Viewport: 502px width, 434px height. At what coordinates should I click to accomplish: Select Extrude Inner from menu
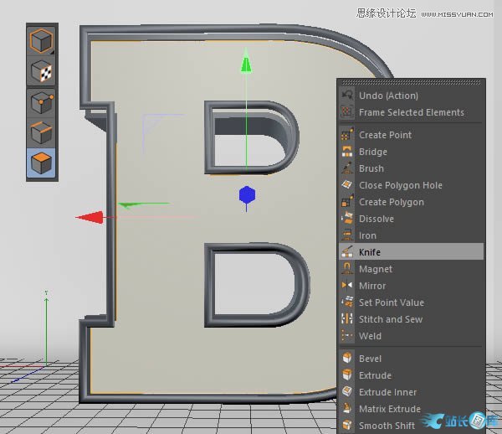coord(387,392)
